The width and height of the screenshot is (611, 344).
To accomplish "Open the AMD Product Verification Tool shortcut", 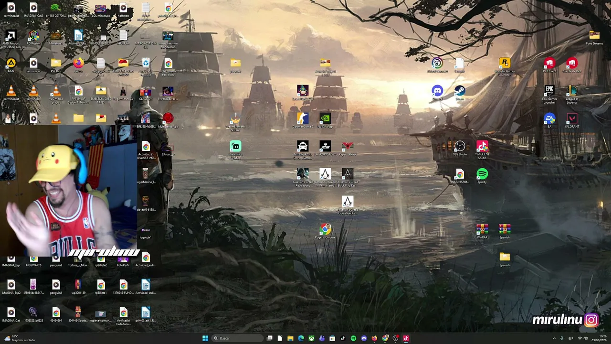I will tap(11, 40).
